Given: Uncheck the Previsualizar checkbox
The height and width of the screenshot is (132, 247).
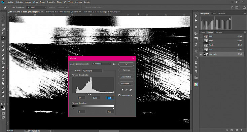Looking at the screenshot, I should coord(119,95).
